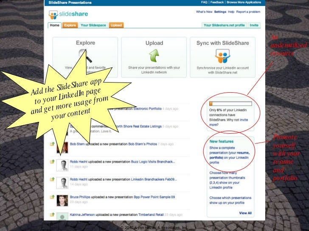Open Bruce Phillips profile link
The width and height of the screenshot is (309, 231).
click(80, 197)
